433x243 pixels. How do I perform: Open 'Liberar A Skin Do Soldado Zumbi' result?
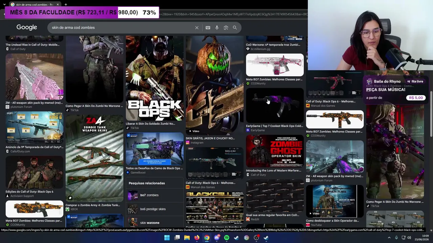(151, 124)
